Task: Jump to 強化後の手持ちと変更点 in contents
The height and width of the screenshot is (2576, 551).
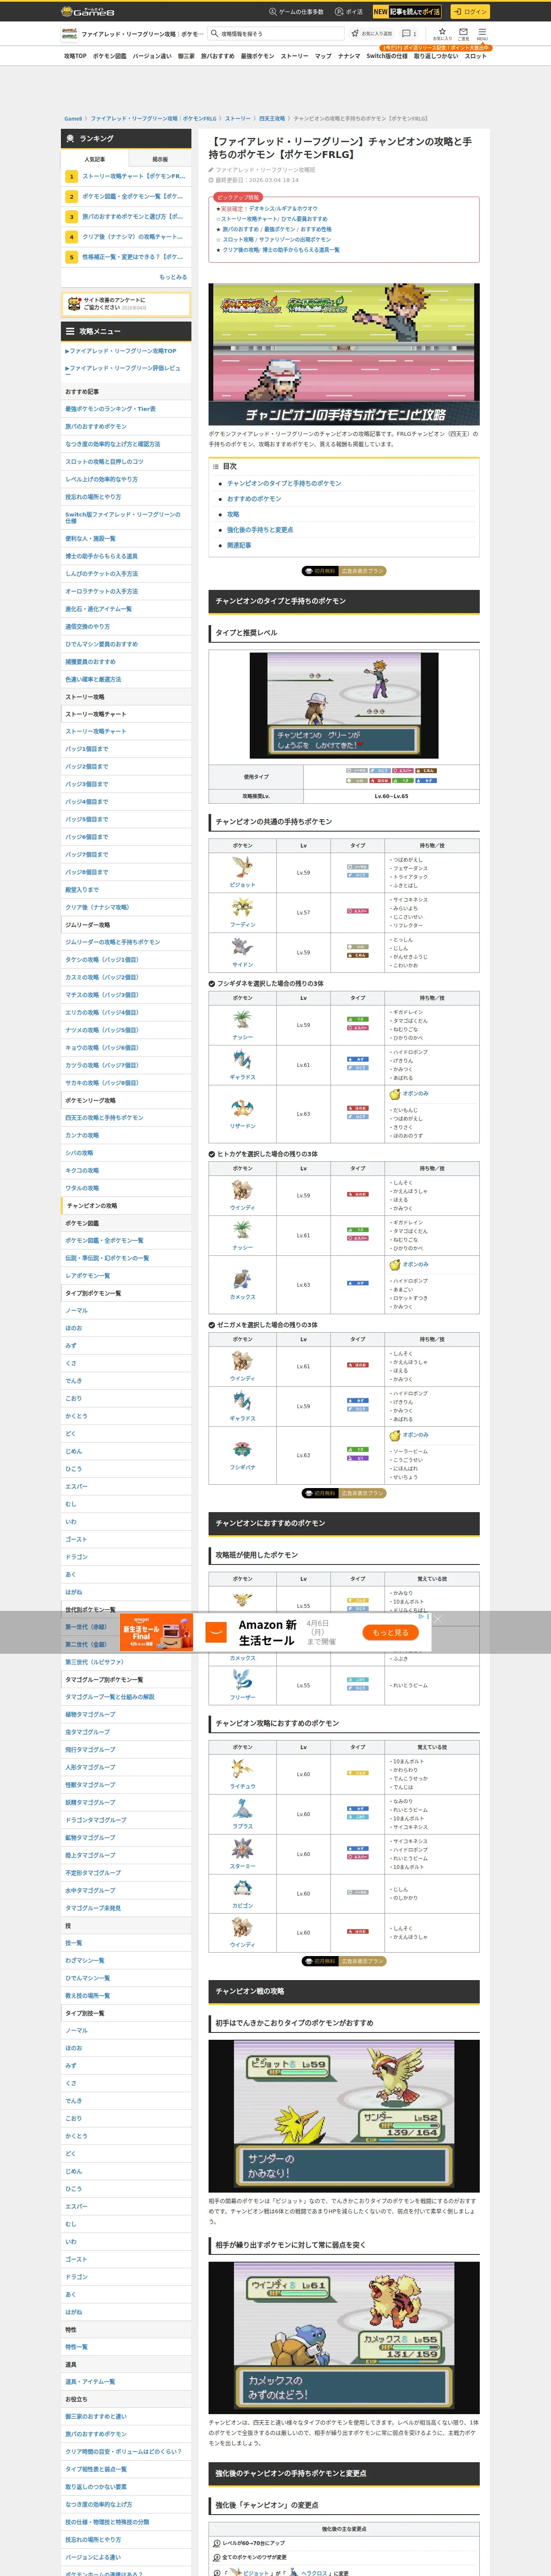Action: click(x=260, y=530)
